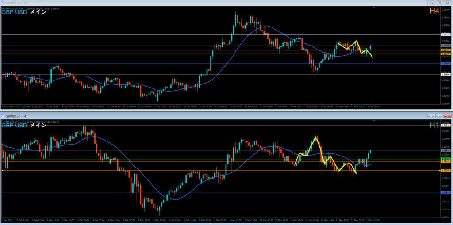The image size is (453, 225).
Task: Click 27 Jan 08:00 on the H4 time axis
Action: (236, 106)
